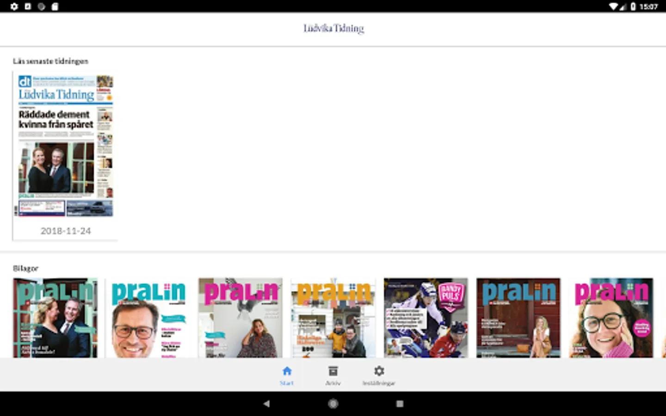Tap the SD card status bar icon
The width and height of the screenshot is (666, 416).
tap(55, 6)
